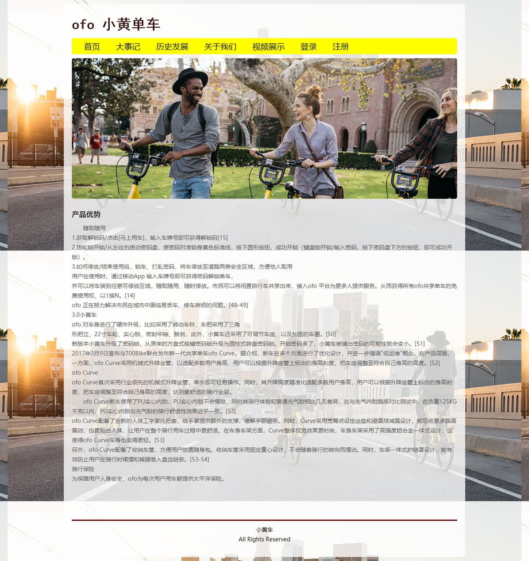
Task: Click the line "ofo 对车身进行了硬件升级"
Action: 156,325
